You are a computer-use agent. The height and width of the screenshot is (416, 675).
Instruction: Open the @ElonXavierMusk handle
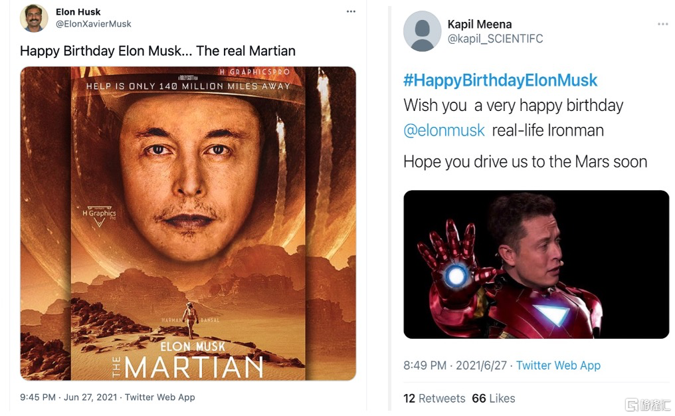pos(94,24)
